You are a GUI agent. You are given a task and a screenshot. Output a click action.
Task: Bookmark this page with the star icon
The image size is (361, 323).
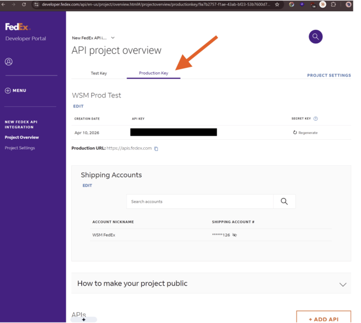coord(277,4)
